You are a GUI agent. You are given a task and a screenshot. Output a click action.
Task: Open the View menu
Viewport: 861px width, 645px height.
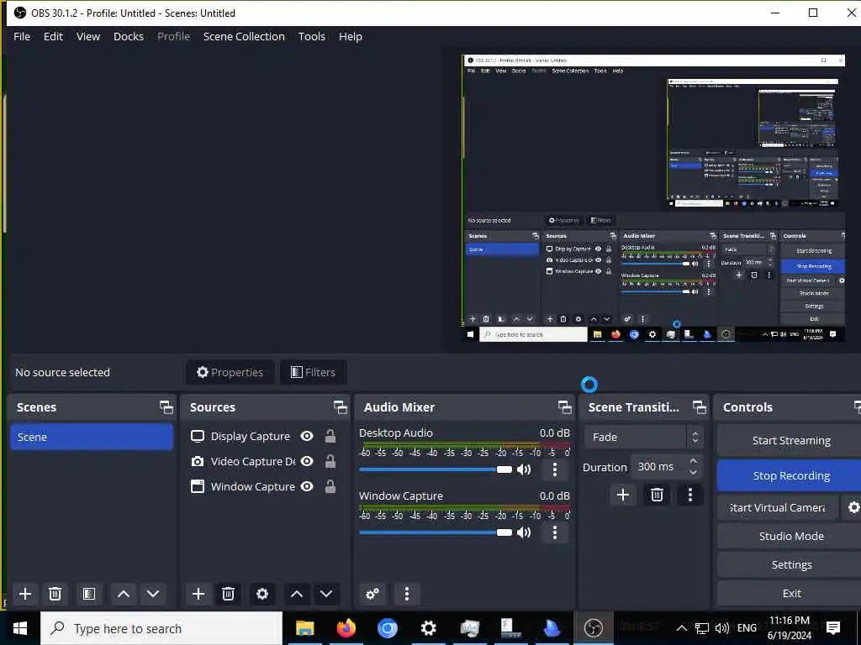(87, 36)
